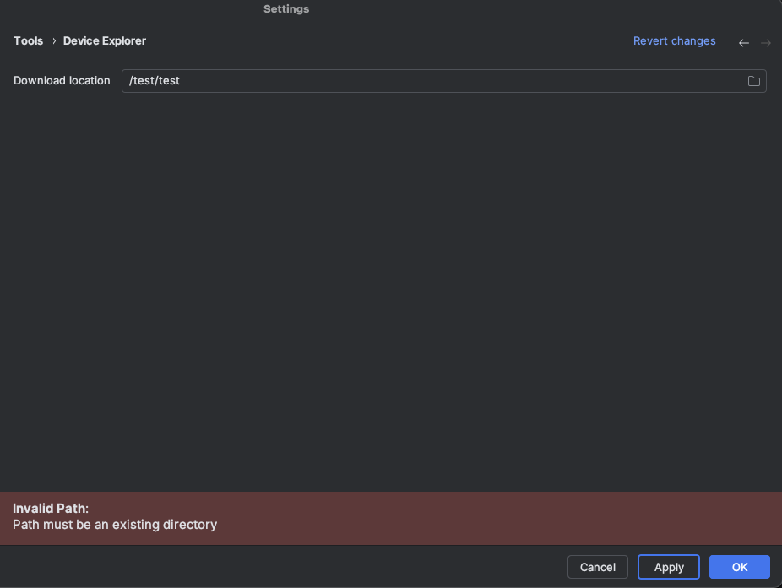Focus the Download location text field
The height and width of the screenshot is (588, 782).
pos(444,81)
